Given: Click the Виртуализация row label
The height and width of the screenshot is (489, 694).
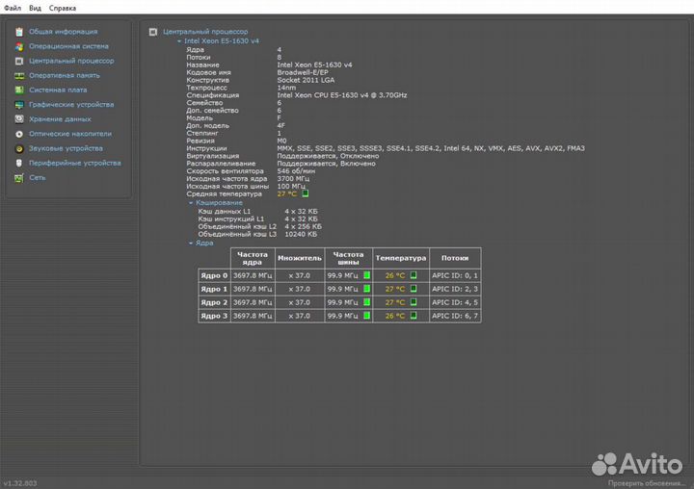Looking at the screenshot, I should [x=212, y=156].
